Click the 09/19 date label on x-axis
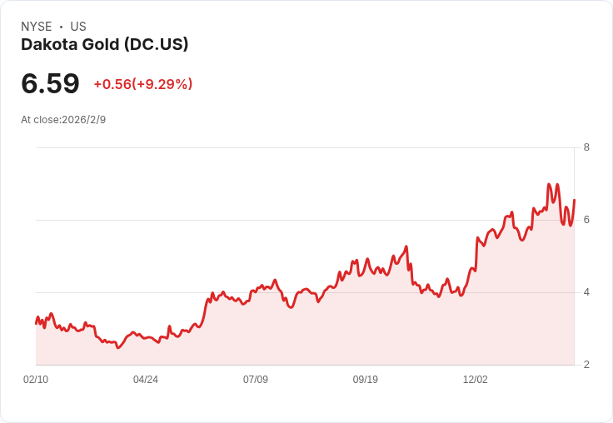Screen dimensions: 613x423 click(x=365, y=379)
